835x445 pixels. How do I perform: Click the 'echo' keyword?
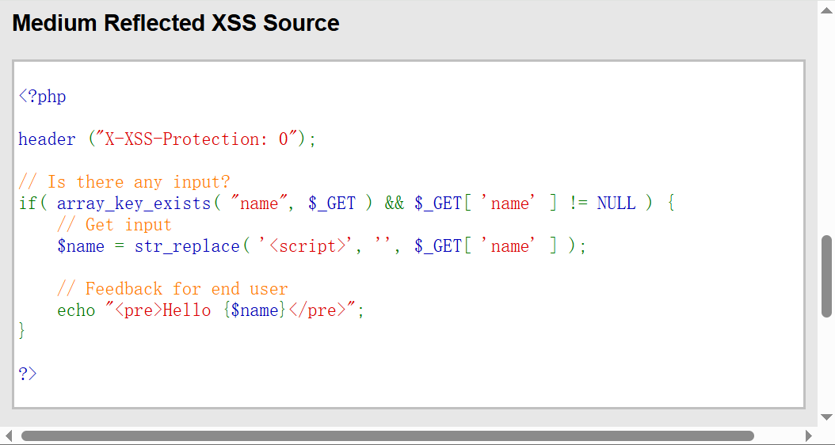(76, 310)
